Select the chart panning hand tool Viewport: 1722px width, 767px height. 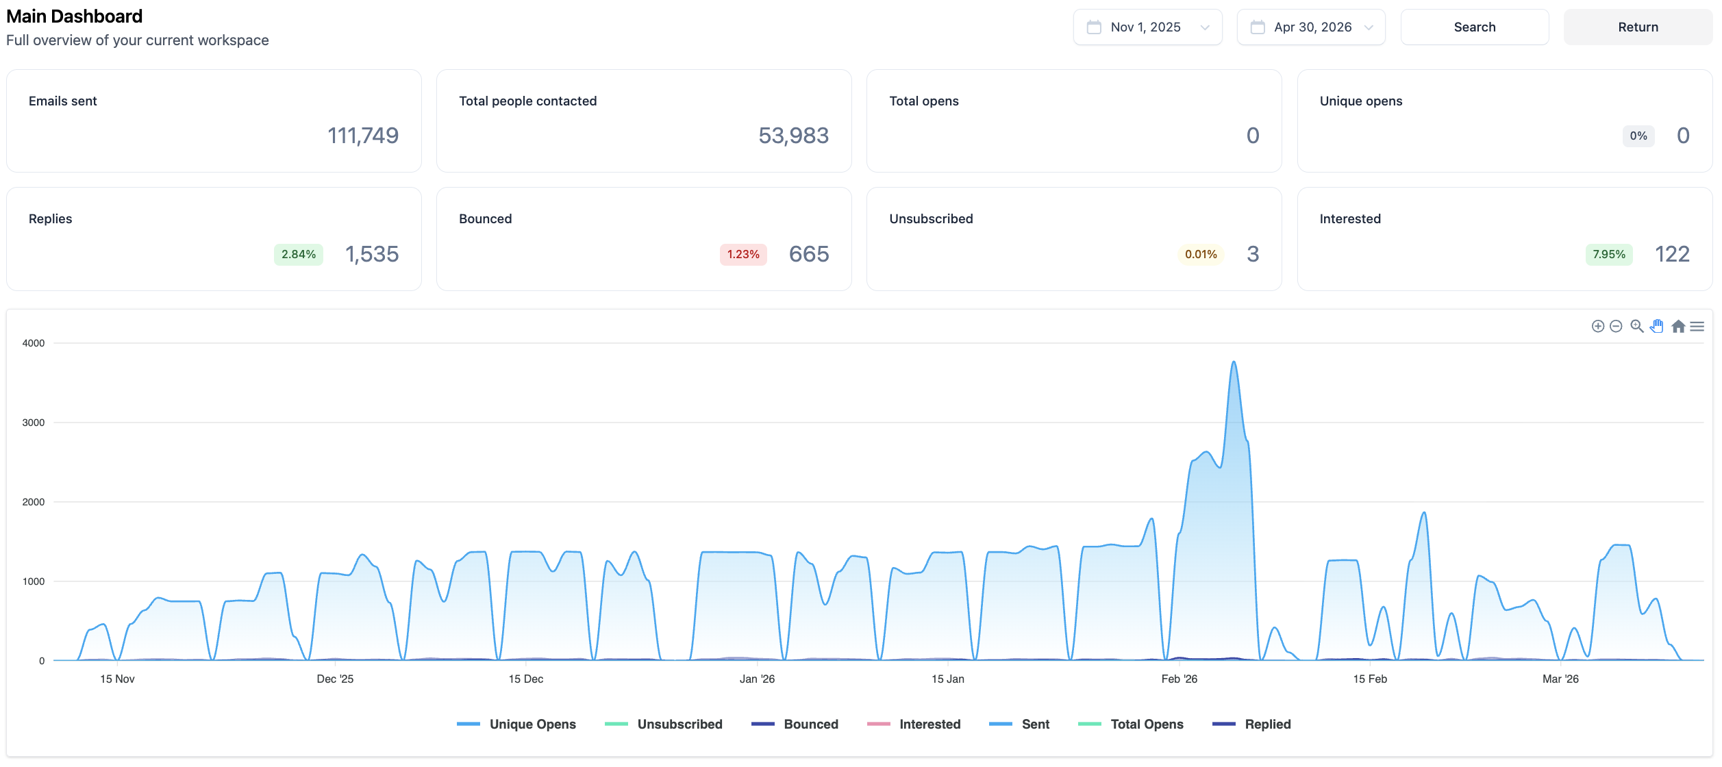pos(1657,326)
